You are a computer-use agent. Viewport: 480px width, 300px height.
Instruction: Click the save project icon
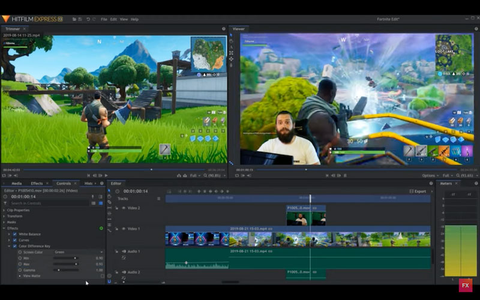coord(80,19)
